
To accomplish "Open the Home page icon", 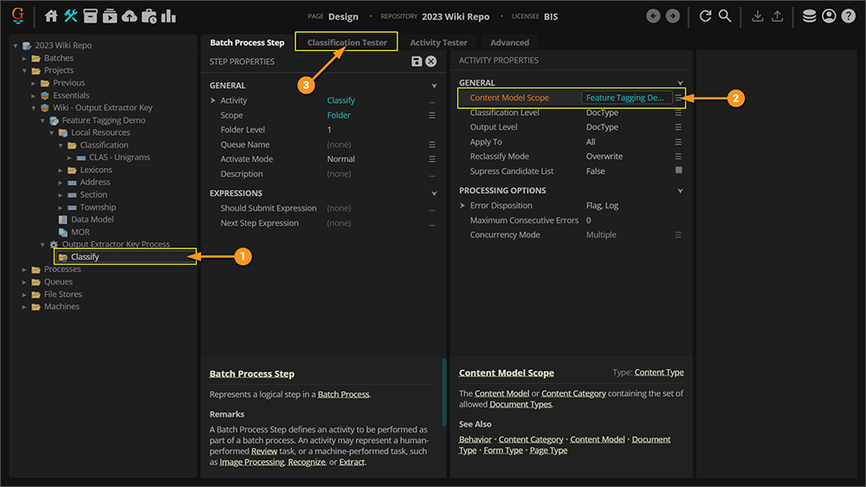I will pos(51,16).
